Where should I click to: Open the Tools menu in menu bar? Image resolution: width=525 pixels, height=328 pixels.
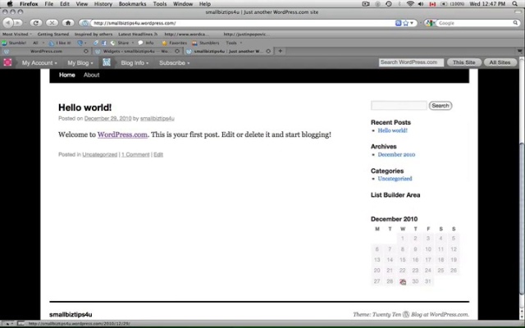point(160,4)
